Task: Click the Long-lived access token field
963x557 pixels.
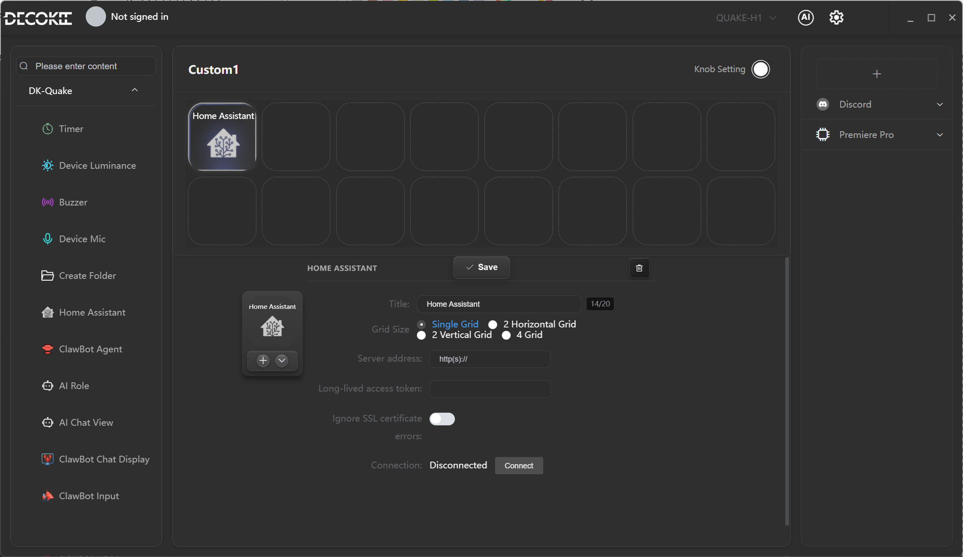Action: pyautogui.click(x=490, y=389)
